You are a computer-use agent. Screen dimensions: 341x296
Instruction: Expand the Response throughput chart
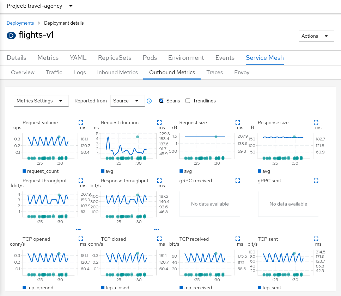159,181
